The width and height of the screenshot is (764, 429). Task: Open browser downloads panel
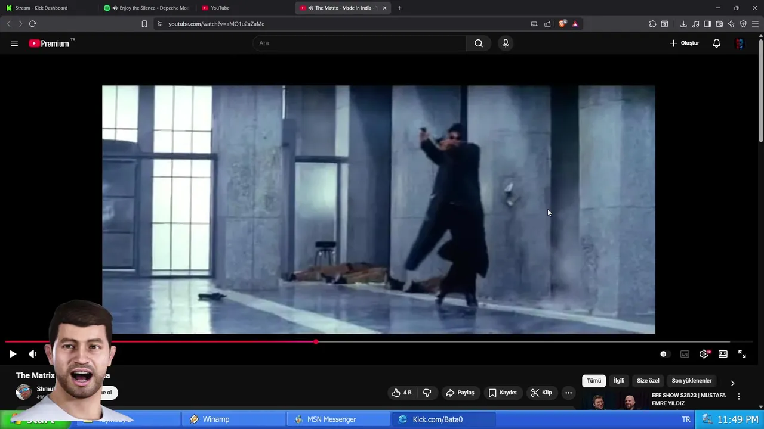coord(683,24)
